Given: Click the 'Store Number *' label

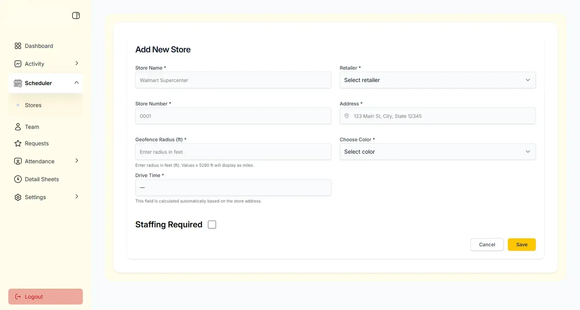Looking at the screenshot, I should click(153, 104).
